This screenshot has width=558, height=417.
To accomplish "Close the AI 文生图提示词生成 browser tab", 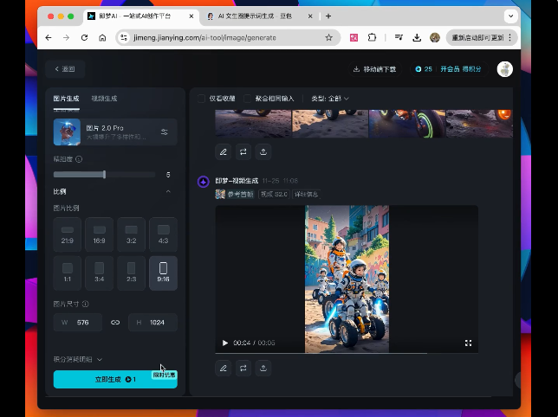I will pos(310,16).
